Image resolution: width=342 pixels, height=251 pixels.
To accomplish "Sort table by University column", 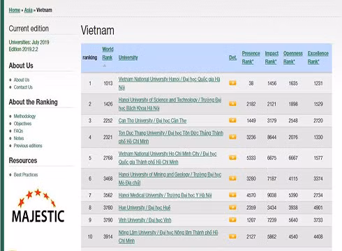I will tap(128, 58).
